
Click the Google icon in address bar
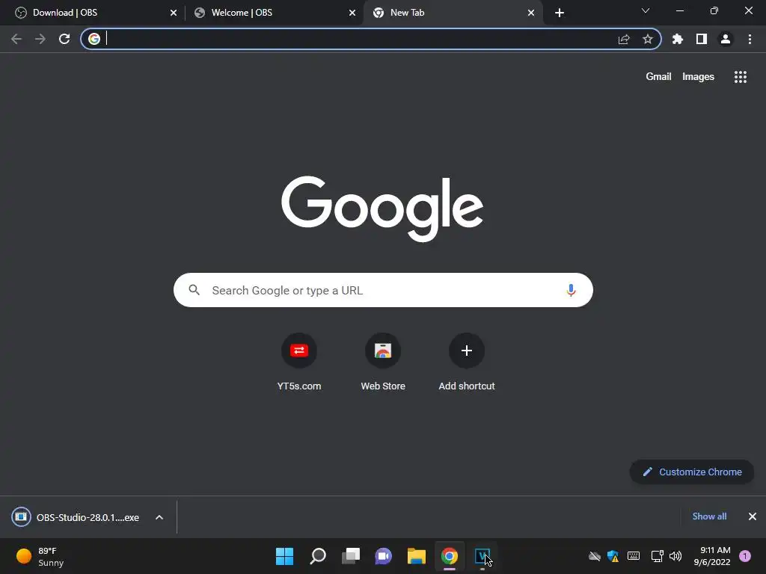(x=94, y=39)
